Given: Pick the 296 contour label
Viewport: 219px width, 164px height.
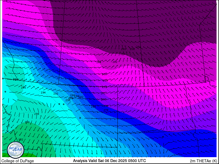Looking at the screenshot, I should point(24,88).
